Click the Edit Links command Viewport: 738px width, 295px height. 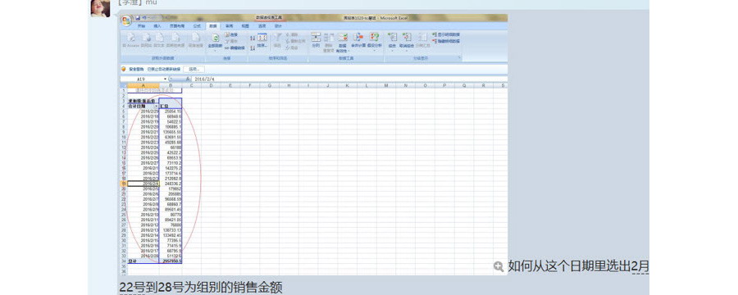tap(235, 48)
